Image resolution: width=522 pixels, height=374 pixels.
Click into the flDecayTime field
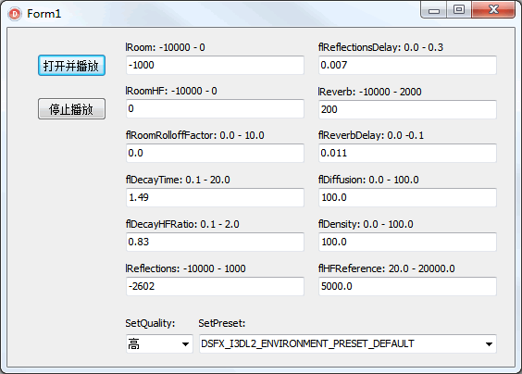click(215, 197)
